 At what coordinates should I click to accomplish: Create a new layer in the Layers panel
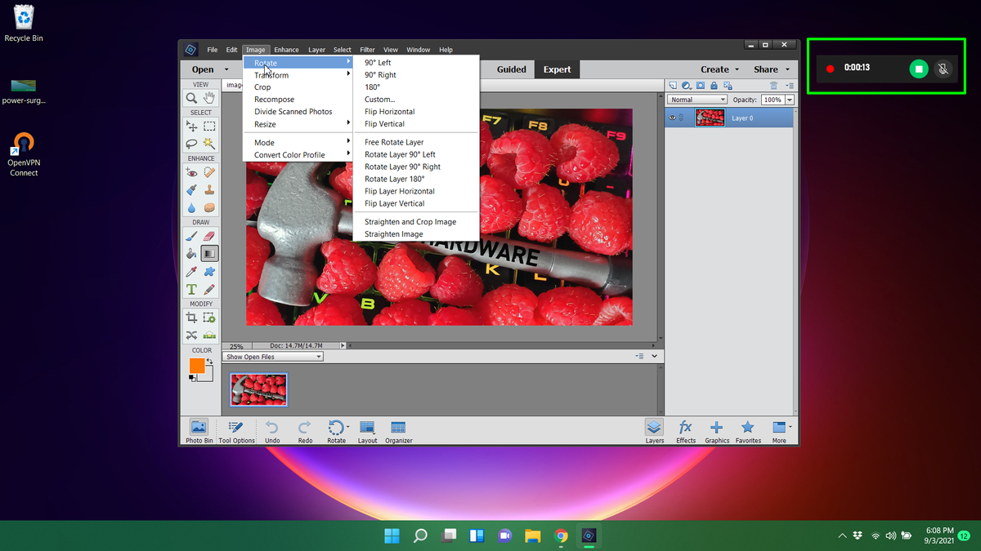[674, 86]
